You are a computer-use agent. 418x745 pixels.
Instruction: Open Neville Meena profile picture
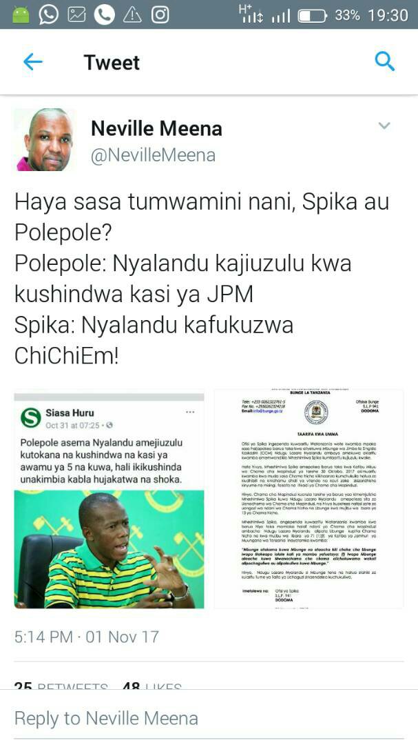pyautogui.click(x=43, y=139)
